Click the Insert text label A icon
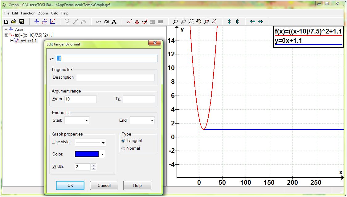Screen dimensions: 347x197 pyautogui.click(x=114, y=22)
